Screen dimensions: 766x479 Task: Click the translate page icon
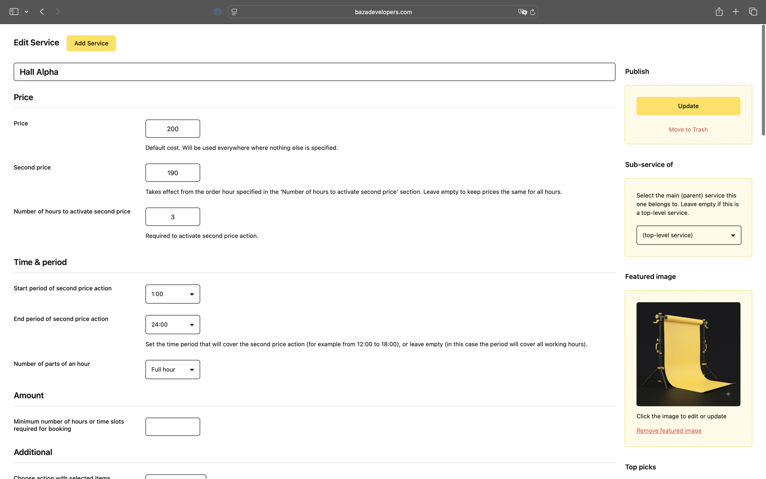point(522,12)
